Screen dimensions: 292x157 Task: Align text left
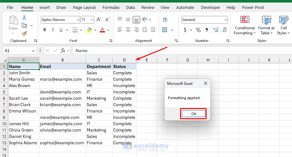click(120, 30)
